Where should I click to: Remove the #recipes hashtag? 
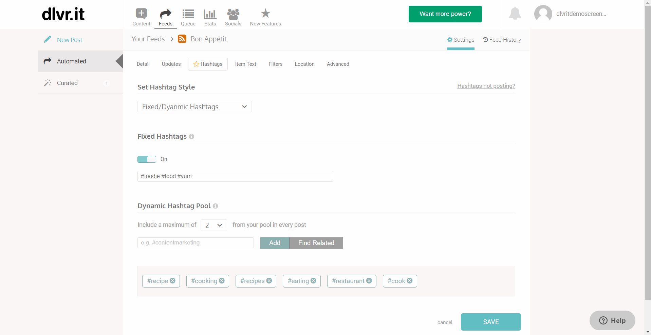(269, 281)
